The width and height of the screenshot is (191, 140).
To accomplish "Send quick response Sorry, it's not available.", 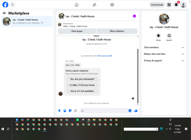I will pos(82,91).
